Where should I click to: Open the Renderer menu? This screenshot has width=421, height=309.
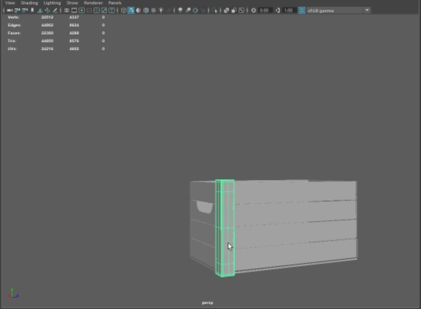coord(93,3)
